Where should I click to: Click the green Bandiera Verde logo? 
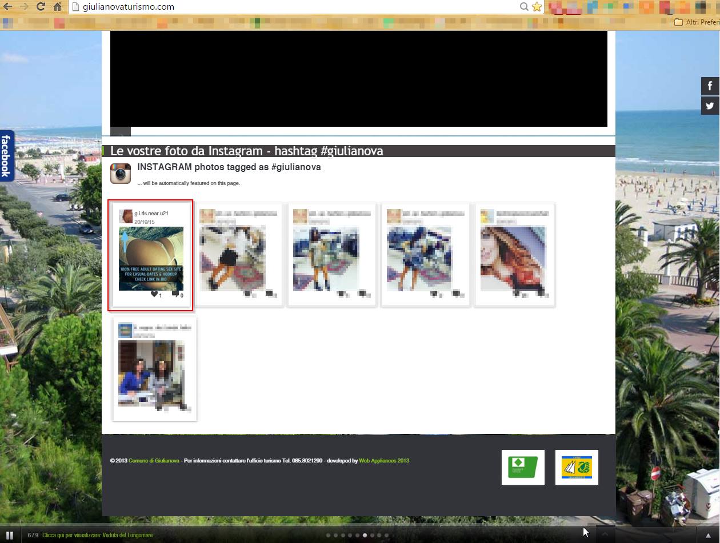tap(523, 468)
